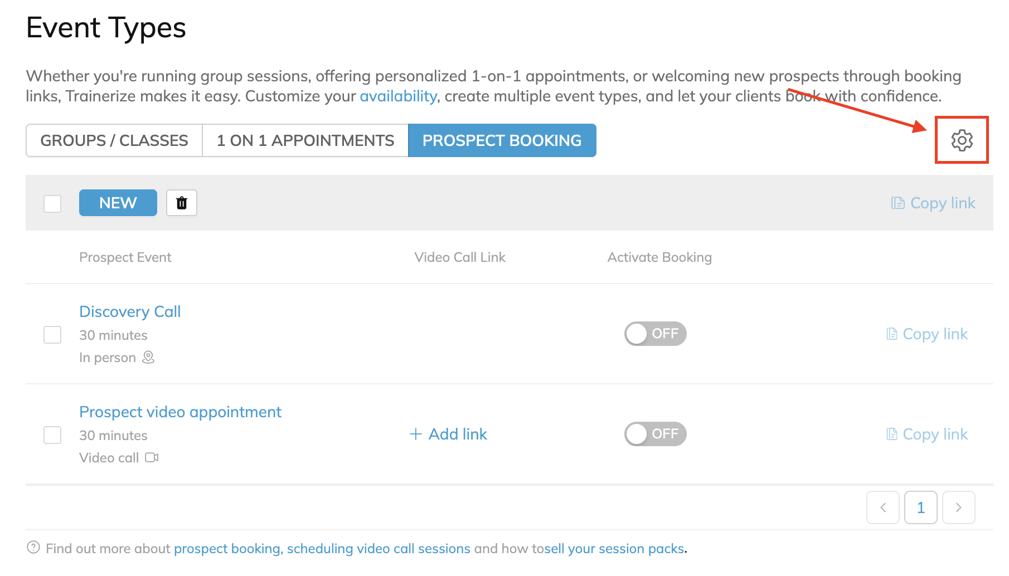This screenshot has height=576, width=1009.
Task: Enable booking toggle for Prospect video appointment
Action: pos(655,434)
